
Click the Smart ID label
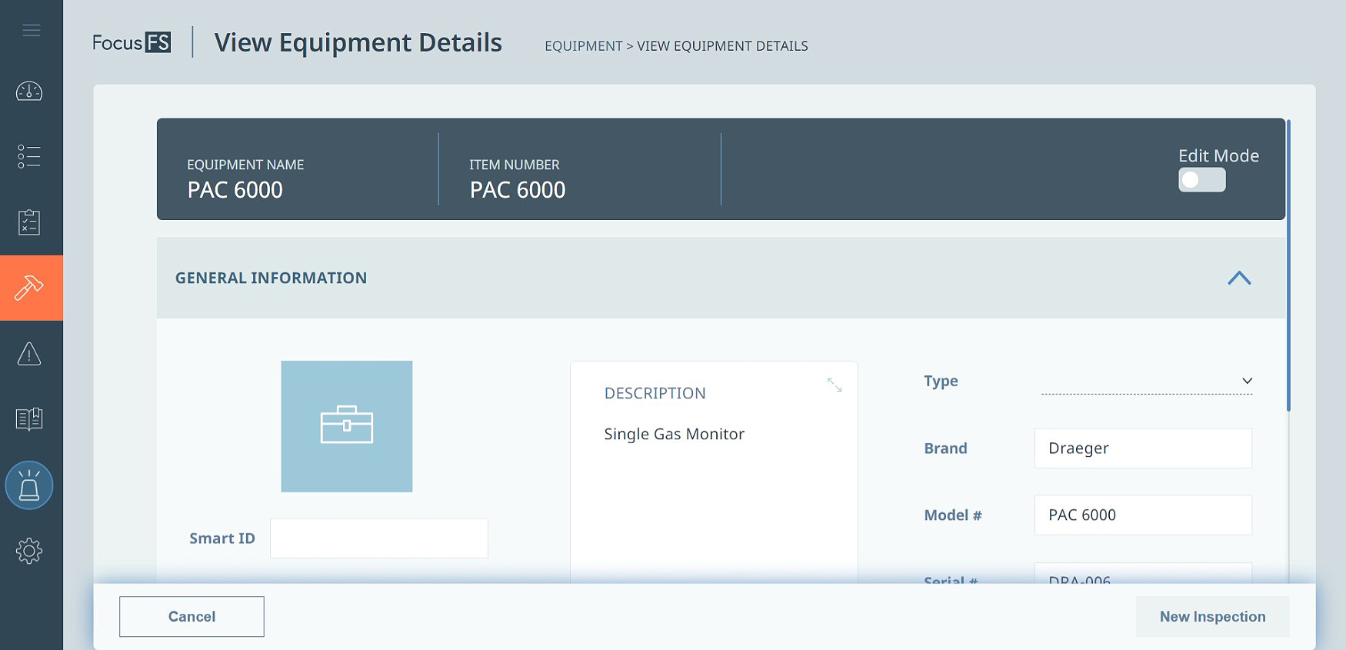pos(222,538)
